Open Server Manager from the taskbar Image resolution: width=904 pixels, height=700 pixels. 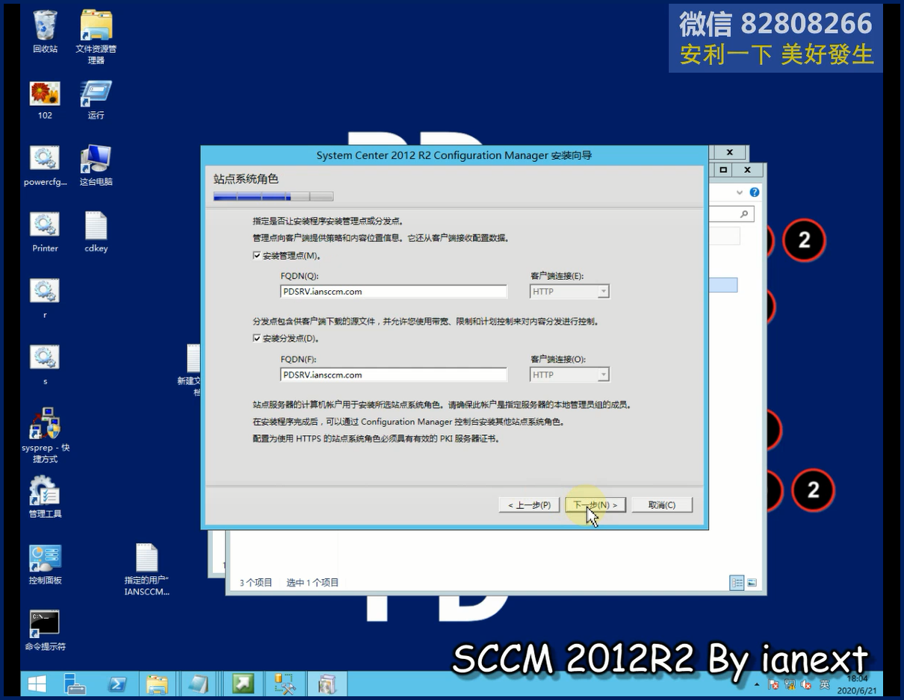click(x=75, y=684)
